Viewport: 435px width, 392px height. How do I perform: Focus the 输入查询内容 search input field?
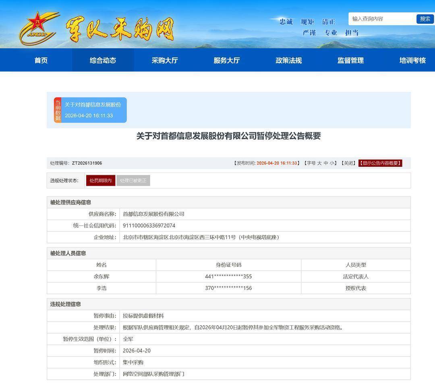pyautogui.click(x=382, y=19)
